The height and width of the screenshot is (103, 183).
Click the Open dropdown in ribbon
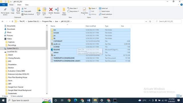click(x=93, y=8)
